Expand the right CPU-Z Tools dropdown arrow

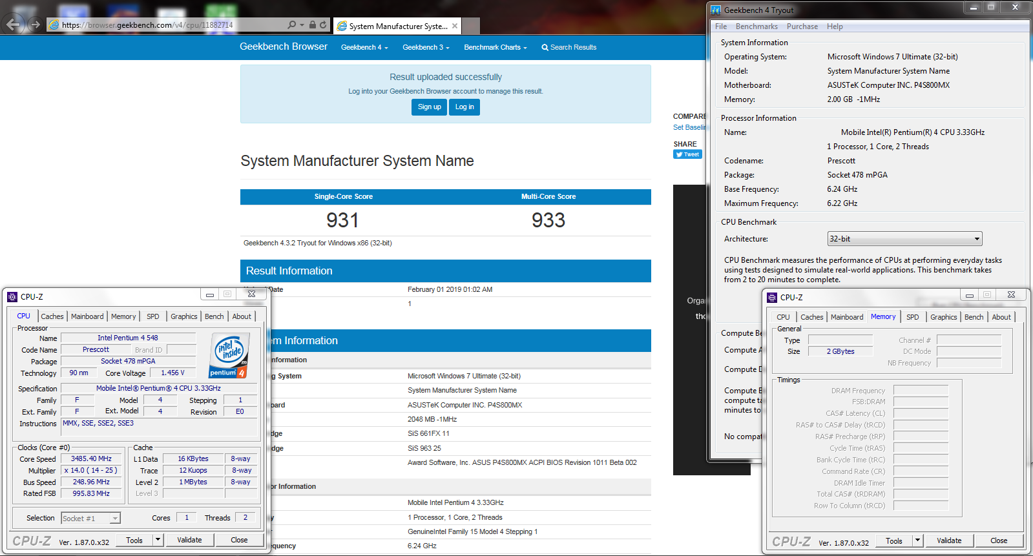[917, 541]
